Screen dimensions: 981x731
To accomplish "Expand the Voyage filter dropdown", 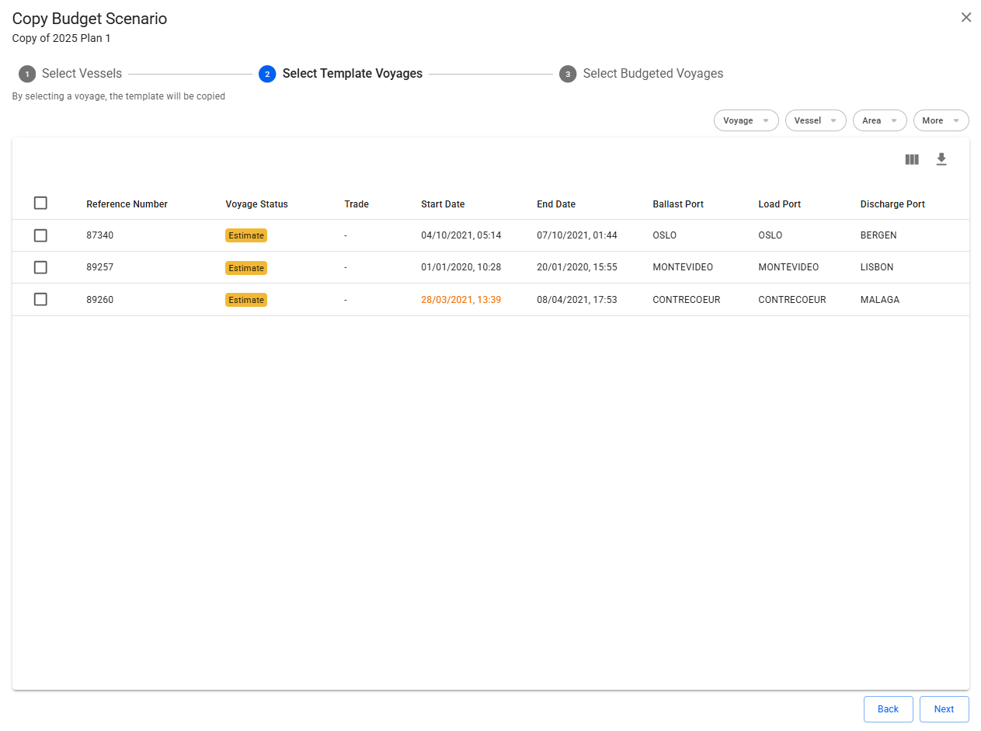I will [x=746, y=120].
